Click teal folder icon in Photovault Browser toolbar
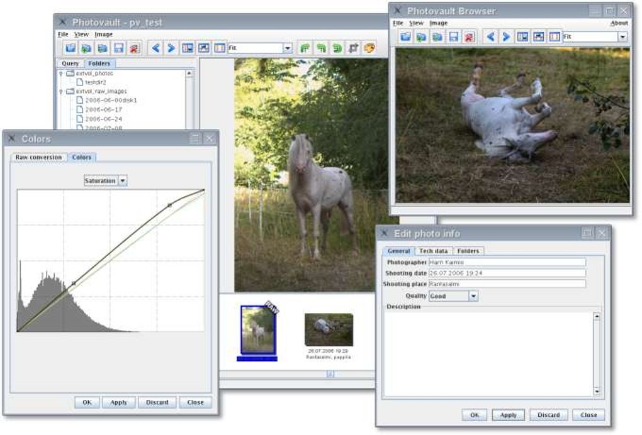The height and width of the screenshot is (435, 642). click(x=437, y=37)
